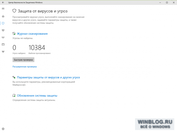Click the Угрозы не найдены status text

tap(23, 38)
